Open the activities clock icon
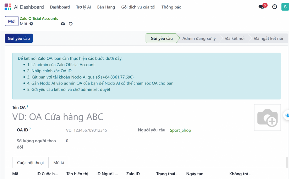 (275, 7)
